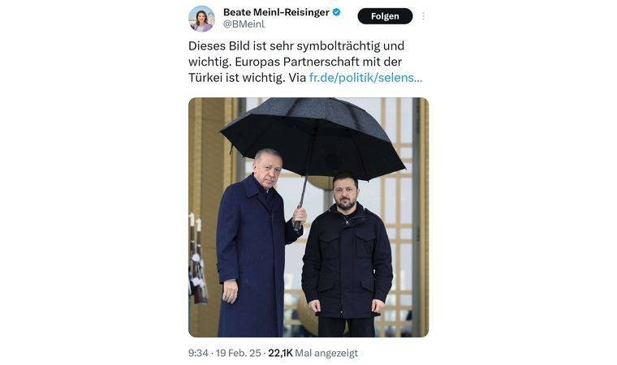Image resolution: width=617 pixels, height=365 pixels.
Task: Click the Mal angezeigt views label
Action: [326, 353]
